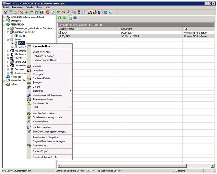Switch to details list view in toolbar

point(42,12)
